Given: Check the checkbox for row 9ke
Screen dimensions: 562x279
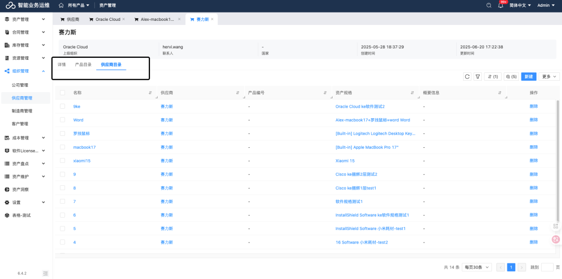Looking at the screenshot, I should [x=62, y=106].
